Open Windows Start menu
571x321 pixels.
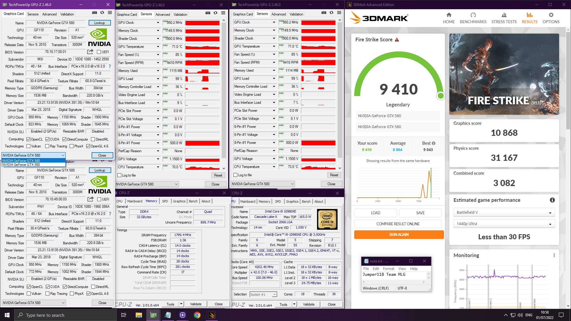(7, 315)
